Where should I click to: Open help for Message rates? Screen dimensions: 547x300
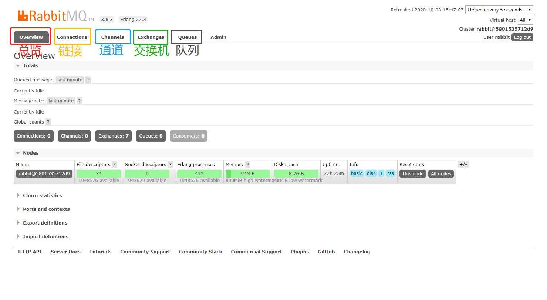79,101
